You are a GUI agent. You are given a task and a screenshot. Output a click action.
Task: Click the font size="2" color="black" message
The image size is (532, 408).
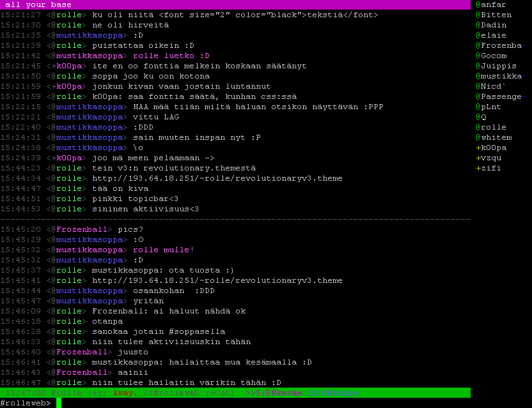[235, 15]
